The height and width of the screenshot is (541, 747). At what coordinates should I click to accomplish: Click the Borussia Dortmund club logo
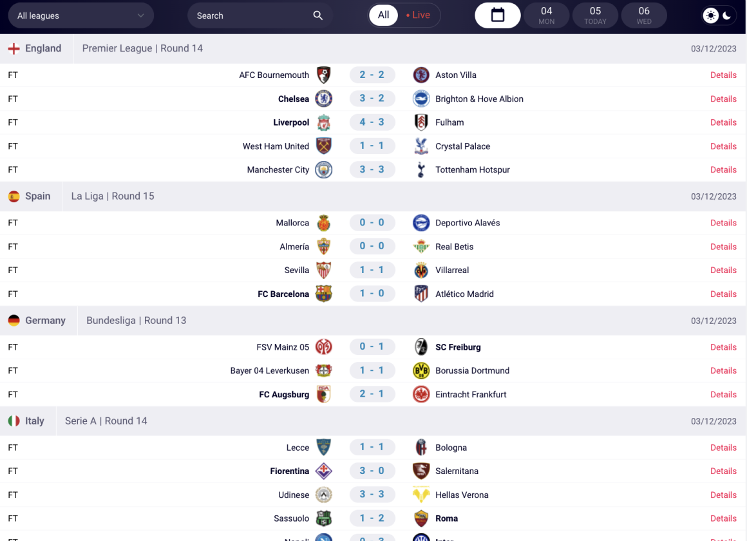[421, 371]
